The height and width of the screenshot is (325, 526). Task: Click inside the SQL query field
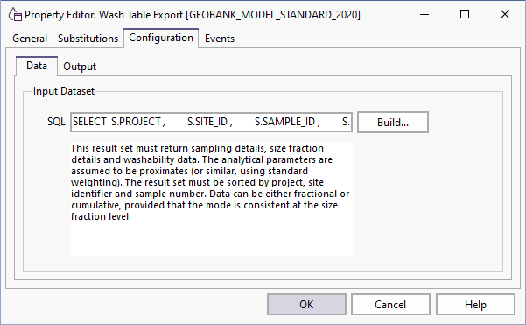[x=211, y=122]
